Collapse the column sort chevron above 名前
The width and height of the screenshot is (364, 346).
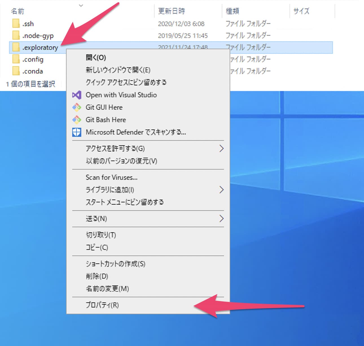(x=81, y=5)
